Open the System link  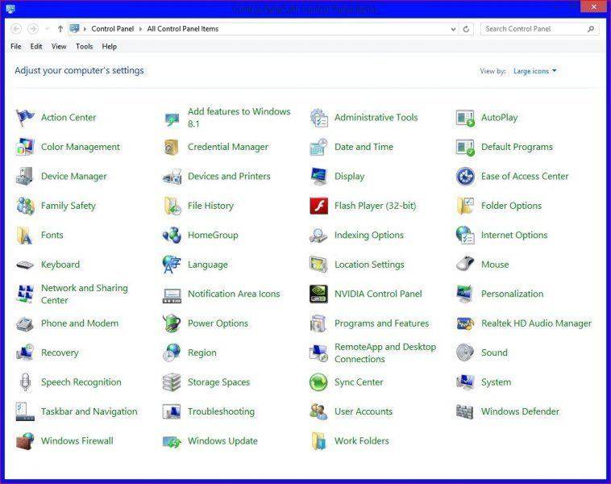496,382
